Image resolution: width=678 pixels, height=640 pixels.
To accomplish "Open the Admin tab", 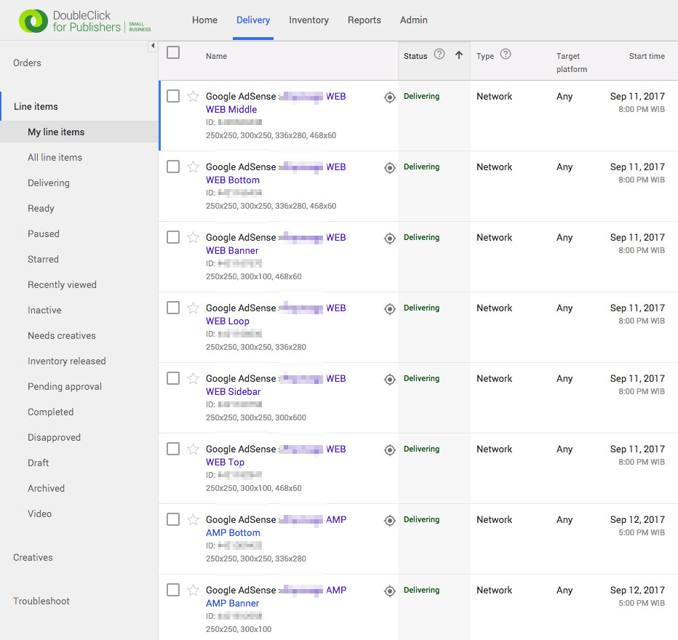I will 413,20.
